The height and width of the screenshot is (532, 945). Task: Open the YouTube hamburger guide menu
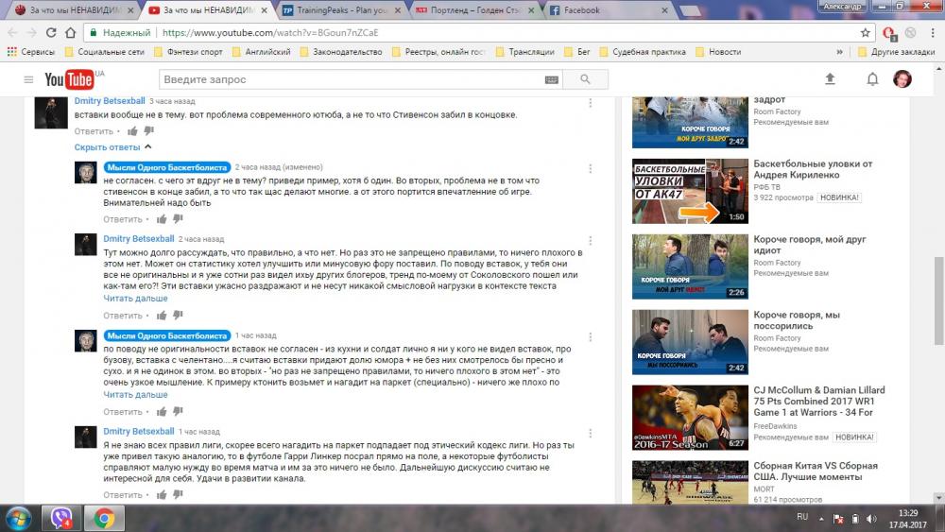tap(28, 79)
